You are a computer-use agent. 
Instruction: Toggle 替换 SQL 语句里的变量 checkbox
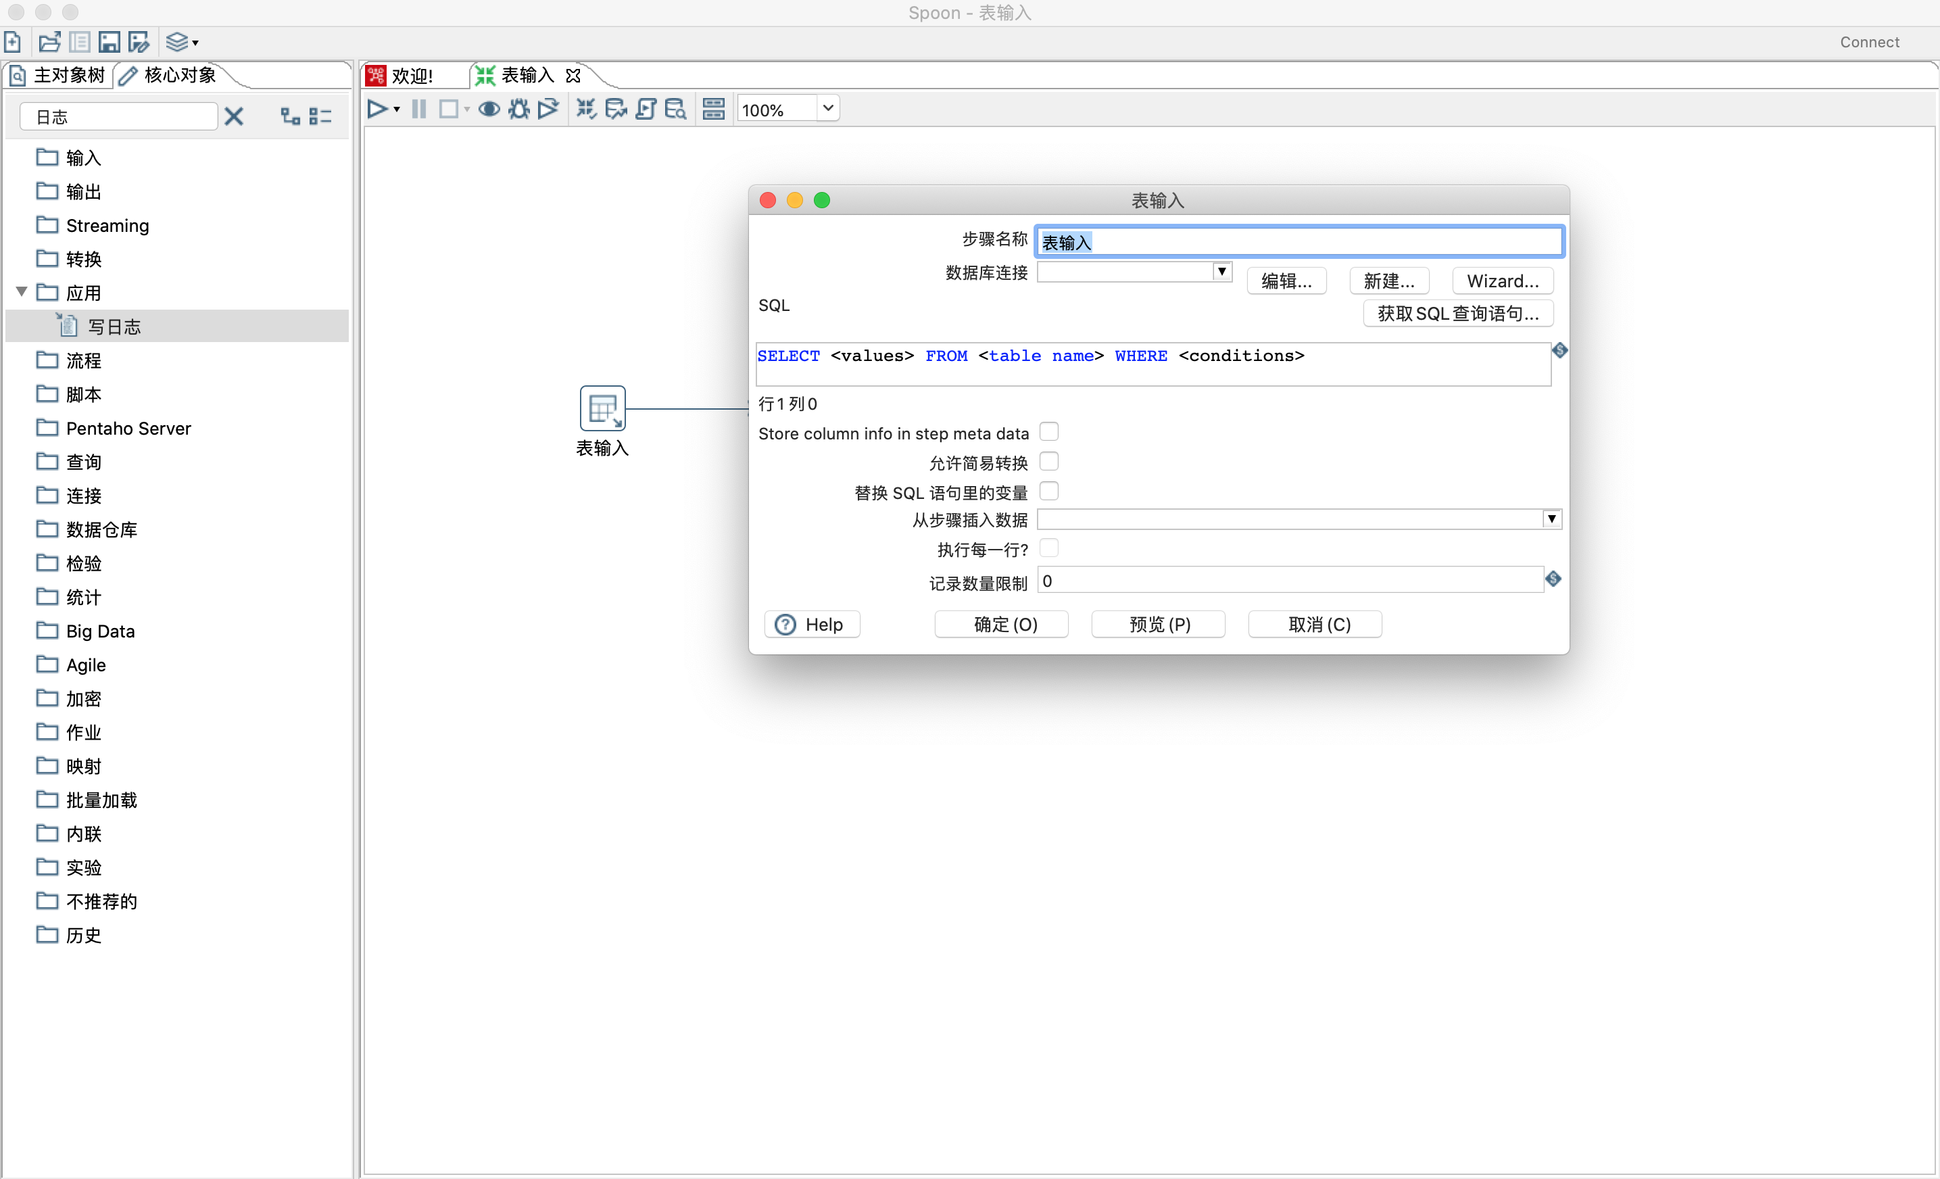click(1048, 491)
